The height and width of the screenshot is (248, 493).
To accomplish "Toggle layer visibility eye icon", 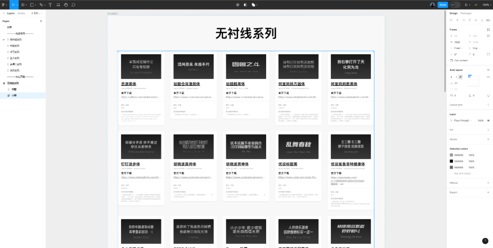I will (488, 121).
